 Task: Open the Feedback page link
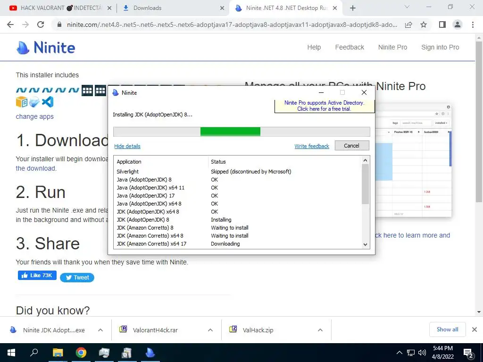[350, 48]
